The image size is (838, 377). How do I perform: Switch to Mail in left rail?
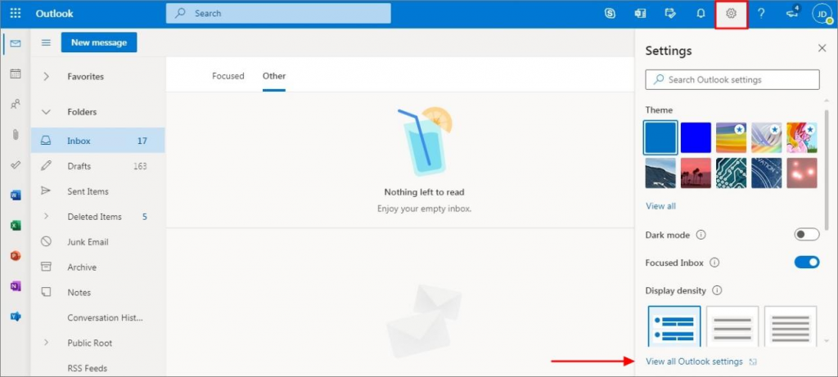(16, 43)
